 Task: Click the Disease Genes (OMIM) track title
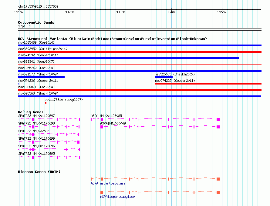click(39, 171)
